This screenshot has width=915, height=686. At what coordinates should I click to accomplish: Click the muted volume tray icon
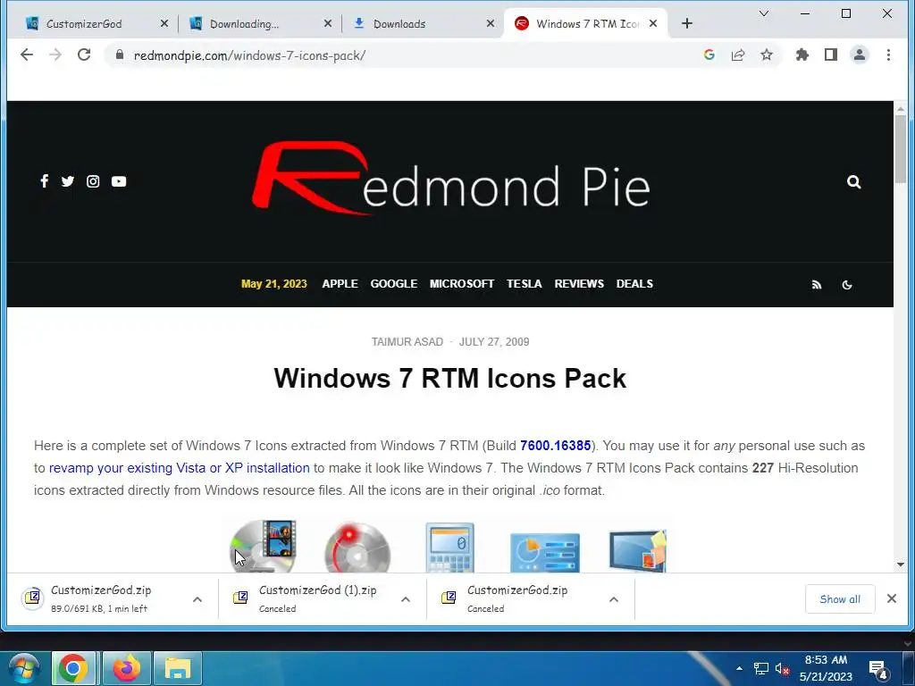click(x=782, y=668)
